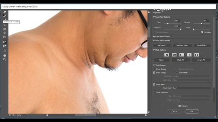Select the Hand tool
Screen dimensions: 218x122
(4, 55)
